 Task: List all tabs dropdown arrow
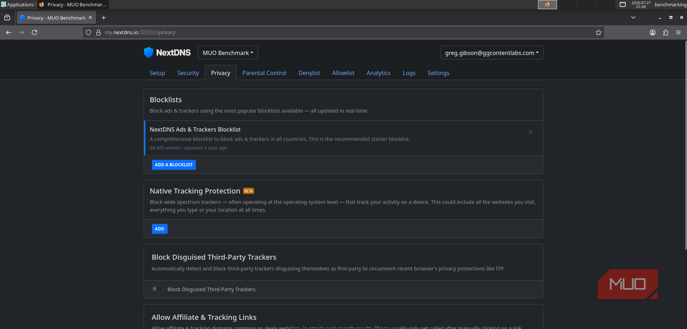(x=633, y=17)
